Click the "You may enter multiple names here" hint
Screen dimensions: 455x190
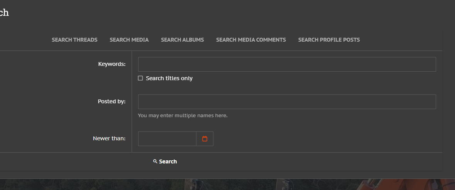[183, 115]
